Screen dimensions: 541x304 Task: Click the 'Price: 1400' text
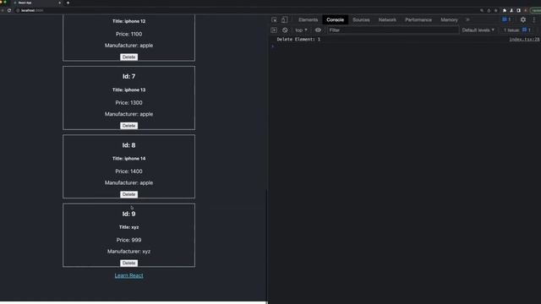[128, 171]
